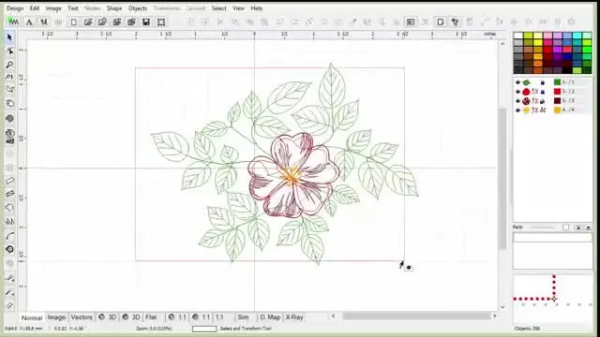Switch to the Flat view tab
Viewport: 600px width, 337px height.
[x=151, y=317]
